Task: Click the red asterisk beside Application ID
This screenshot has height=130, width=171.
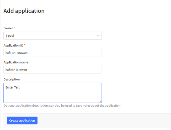Action: 24,44
